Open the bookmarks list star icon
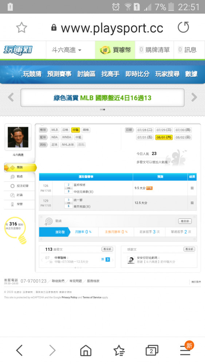The height and width of the screenshot is (364, 205). coord(119,350)
